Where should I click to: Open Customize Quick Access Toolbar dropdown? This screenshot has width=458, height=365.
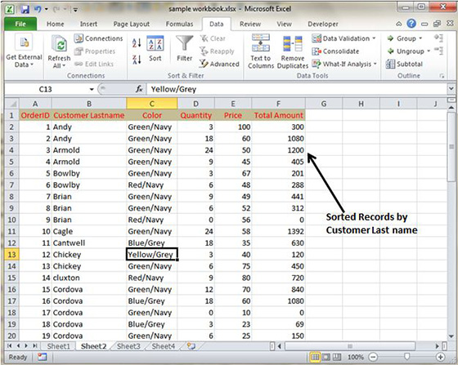(75, 10)
